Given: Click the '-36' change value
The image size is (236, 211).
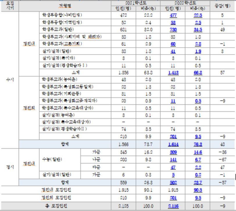Looking at the screenshot, I should tap(222, 152).
